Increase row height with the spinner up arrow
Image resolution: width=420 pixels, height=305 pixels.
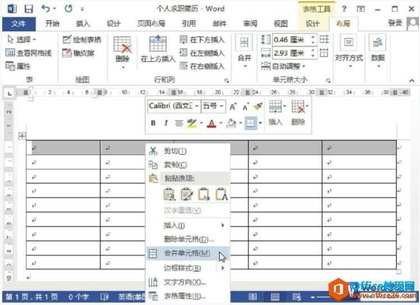[x=313, y=37]
